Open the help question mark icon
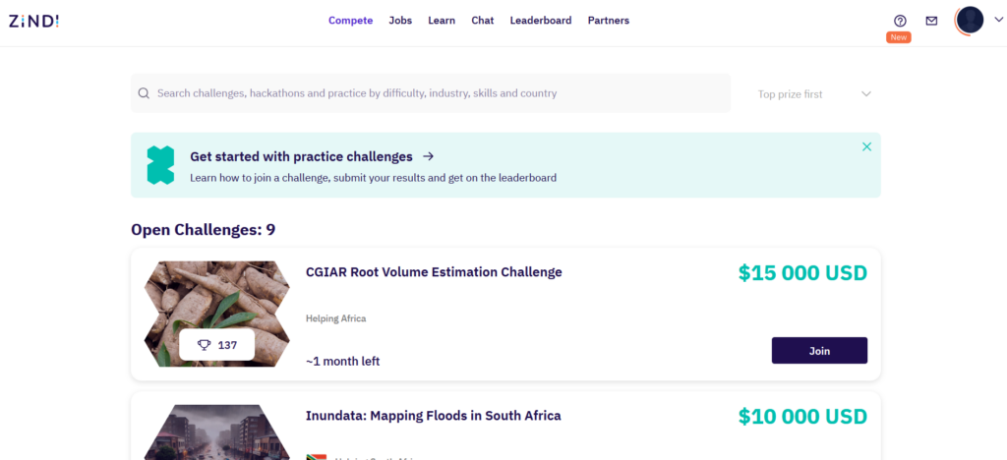 coord(900,21)
